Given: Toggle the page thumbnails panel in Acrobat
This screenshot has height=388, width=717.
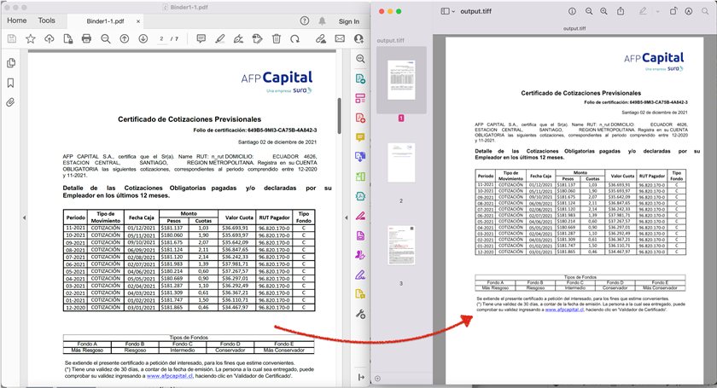Looking at the screenshot, I should click(x=11, y=63).
